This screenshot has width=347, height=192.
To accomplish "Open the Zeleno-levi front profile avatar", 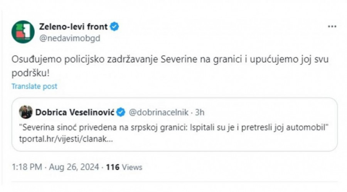I will point(23,32).
